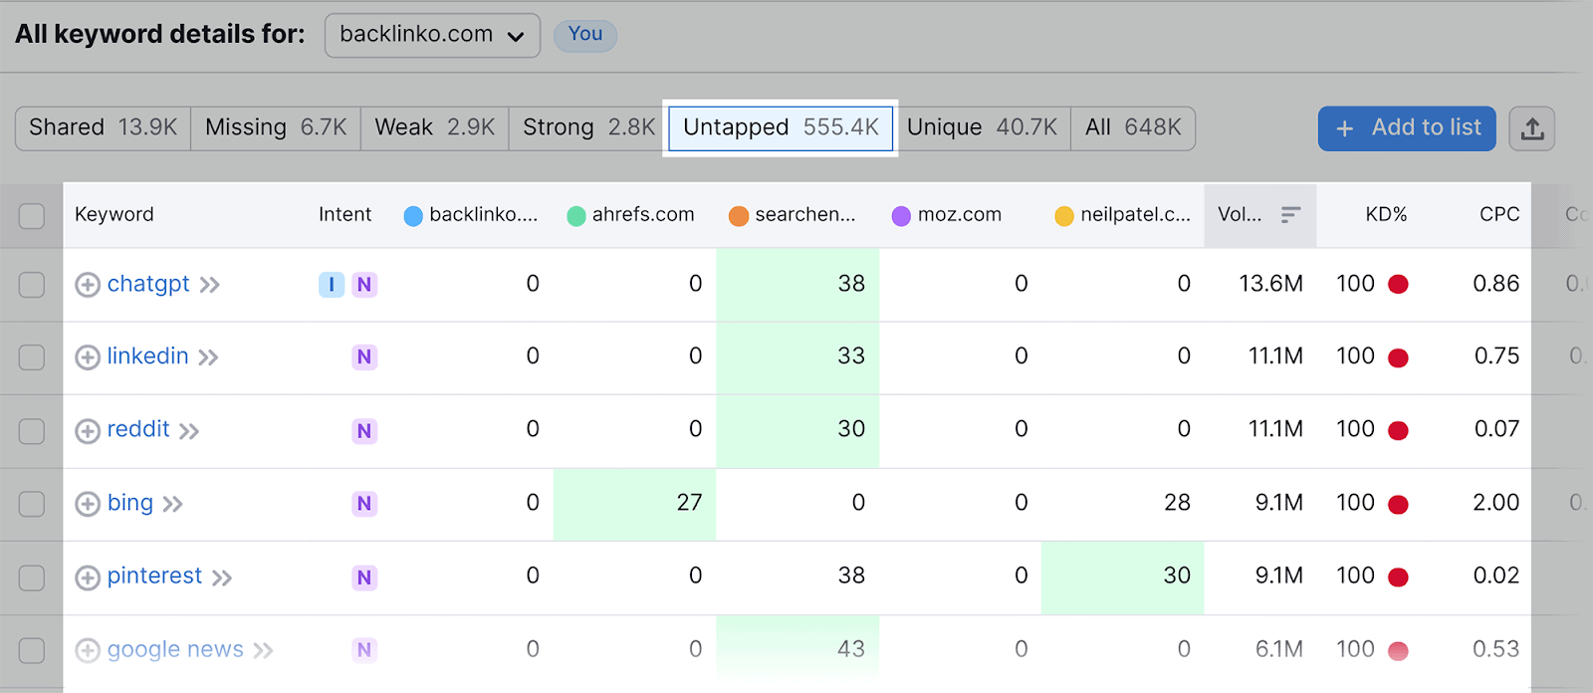The width and height of the screenshot is (1593, 693).
Task: Select the Untapped 555.4K tab
Action: coord(781,128)
